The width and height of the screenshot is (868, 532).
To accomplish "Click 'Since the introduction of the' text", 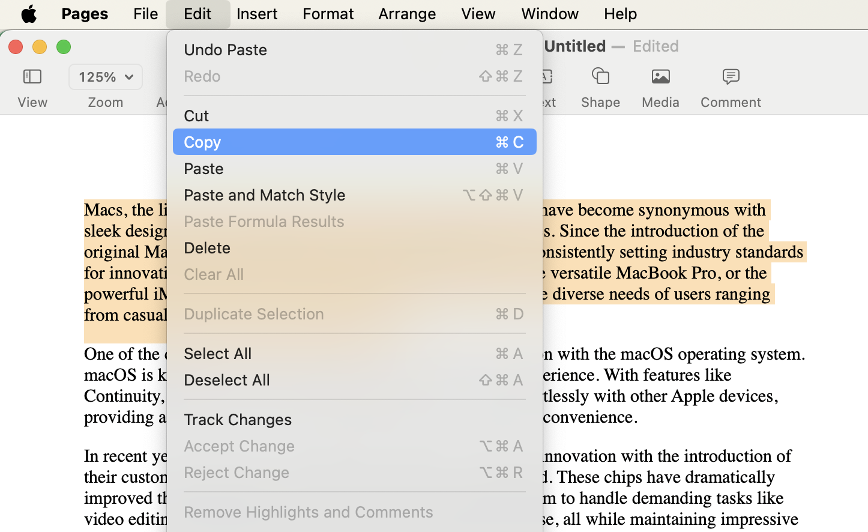I will click(662, 231).
